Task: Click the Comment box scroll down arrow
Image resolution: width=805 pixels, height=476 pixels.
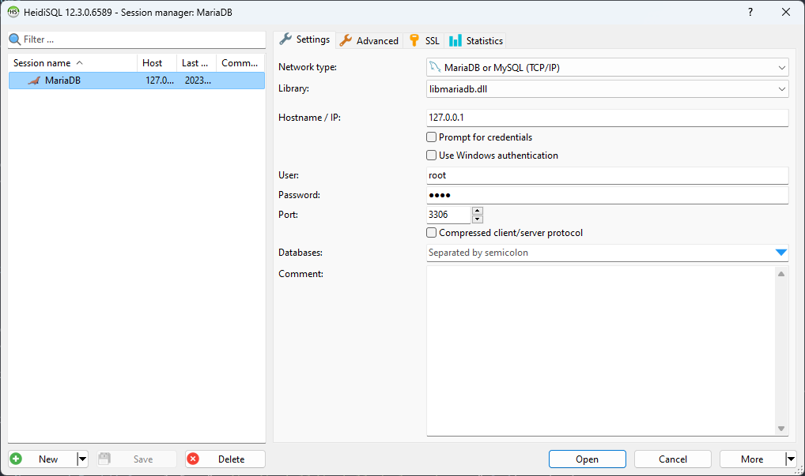Action: click(780, 429)
